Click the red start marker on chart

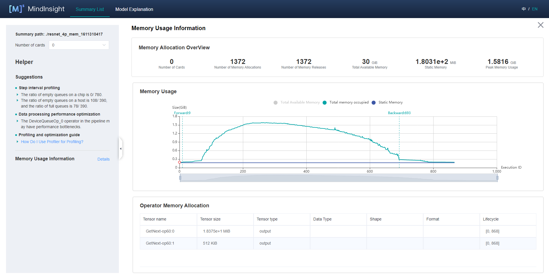pyautogui.click(x=179, y=162)
